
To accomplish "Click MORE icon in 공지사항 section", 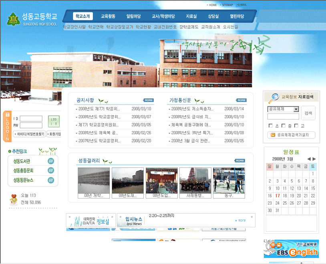I will click(148, 100).
